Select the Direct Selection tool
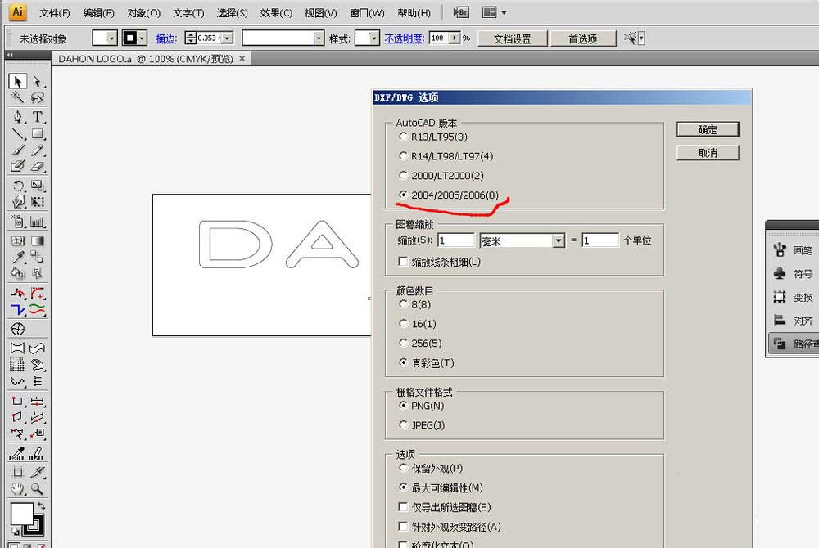The image size is (819, 548). 37,81
